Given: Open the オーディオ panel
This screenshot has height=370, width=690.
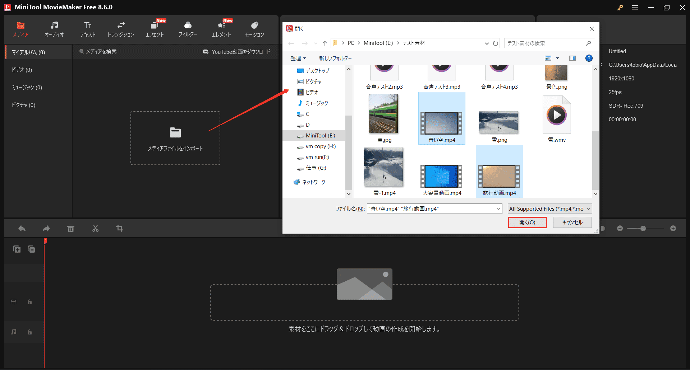Looking at the screenshot, I should pos(54,29).
